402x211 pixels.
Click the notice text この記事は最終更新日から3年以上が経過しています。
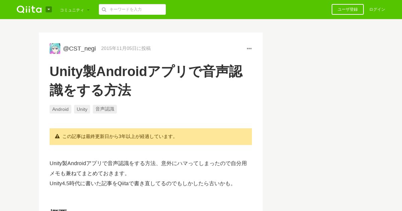120,137
